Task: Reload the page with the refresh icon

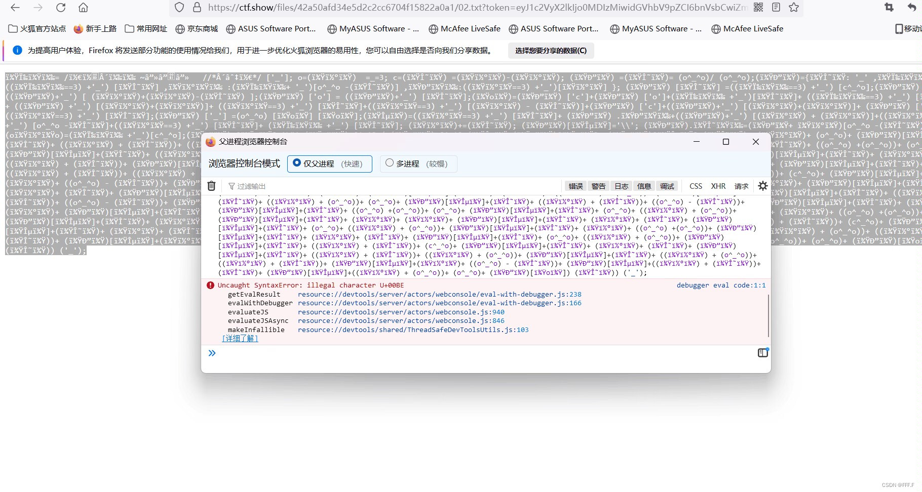Action: point(60,8)
